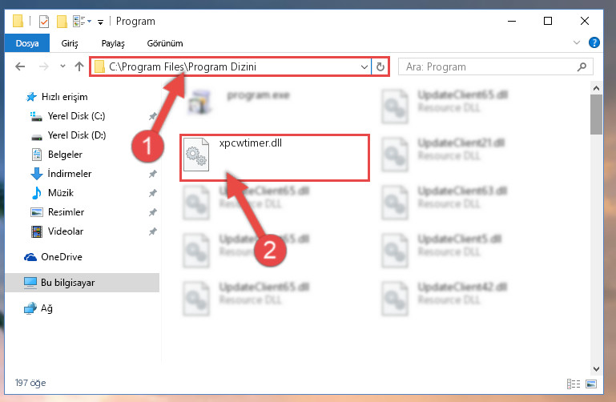Open Yerel Disk (D:) in sidebar

pos(77,135)
